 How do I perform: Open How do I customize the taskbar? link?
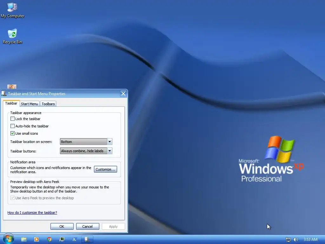(x=32, y=213)
